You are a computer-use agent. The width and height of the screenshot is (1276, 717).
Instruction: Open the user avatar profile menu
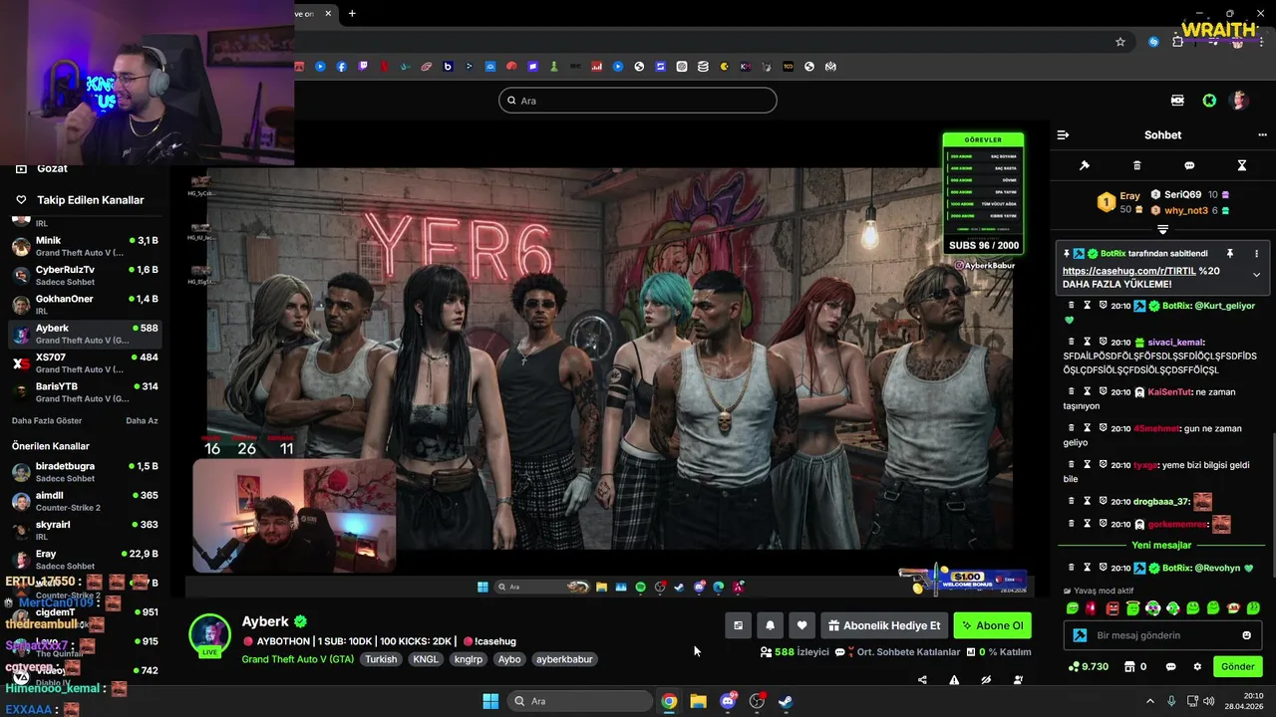(x=1239, y=101)
